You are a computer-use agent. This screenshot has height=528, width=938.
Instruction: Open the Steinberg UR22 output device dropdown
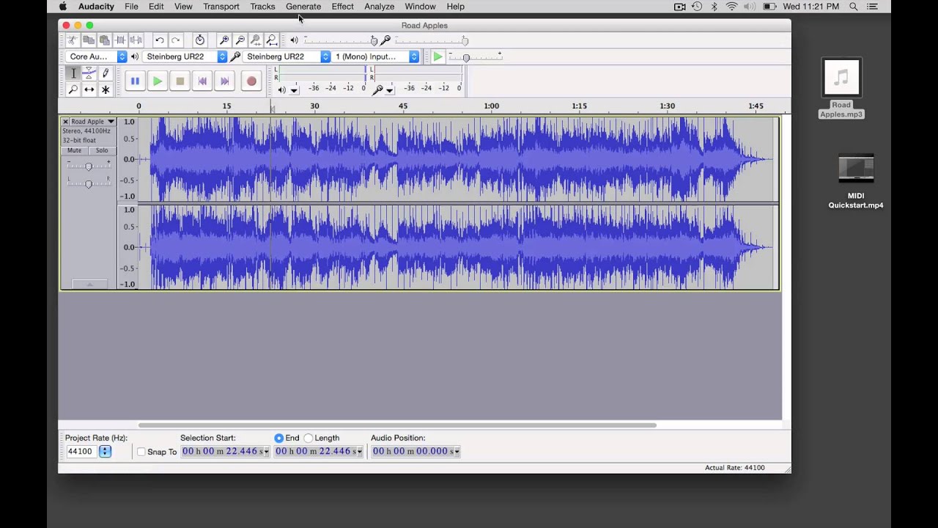coord(185,56)
